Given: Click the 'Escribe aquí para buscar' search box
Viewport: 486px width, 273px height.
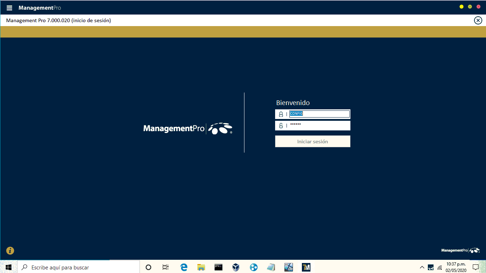Looking at the screenshot, I should click(x=79, y=267).
